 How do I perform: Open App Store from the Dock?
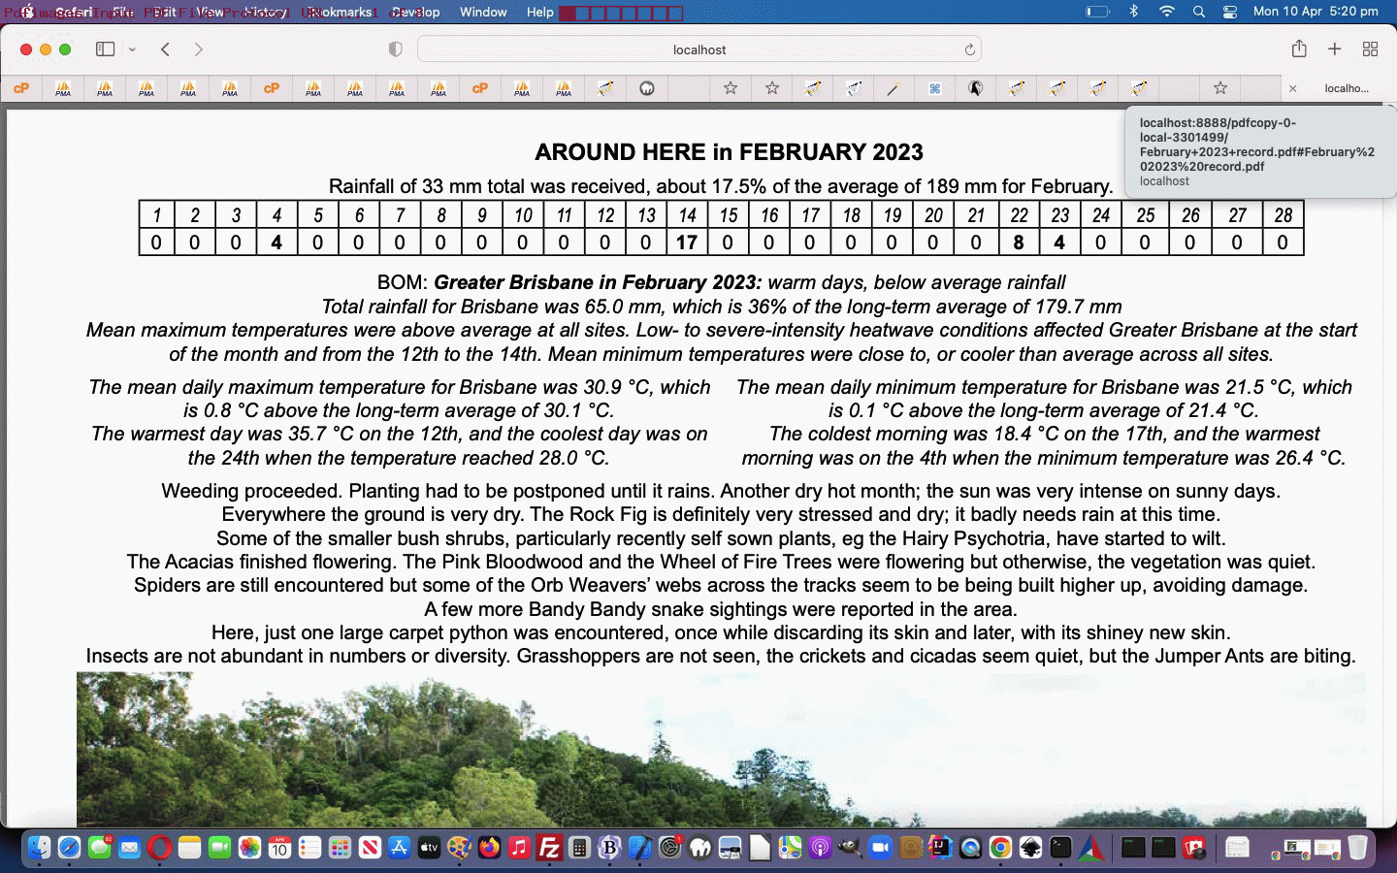tap(400, 848)
